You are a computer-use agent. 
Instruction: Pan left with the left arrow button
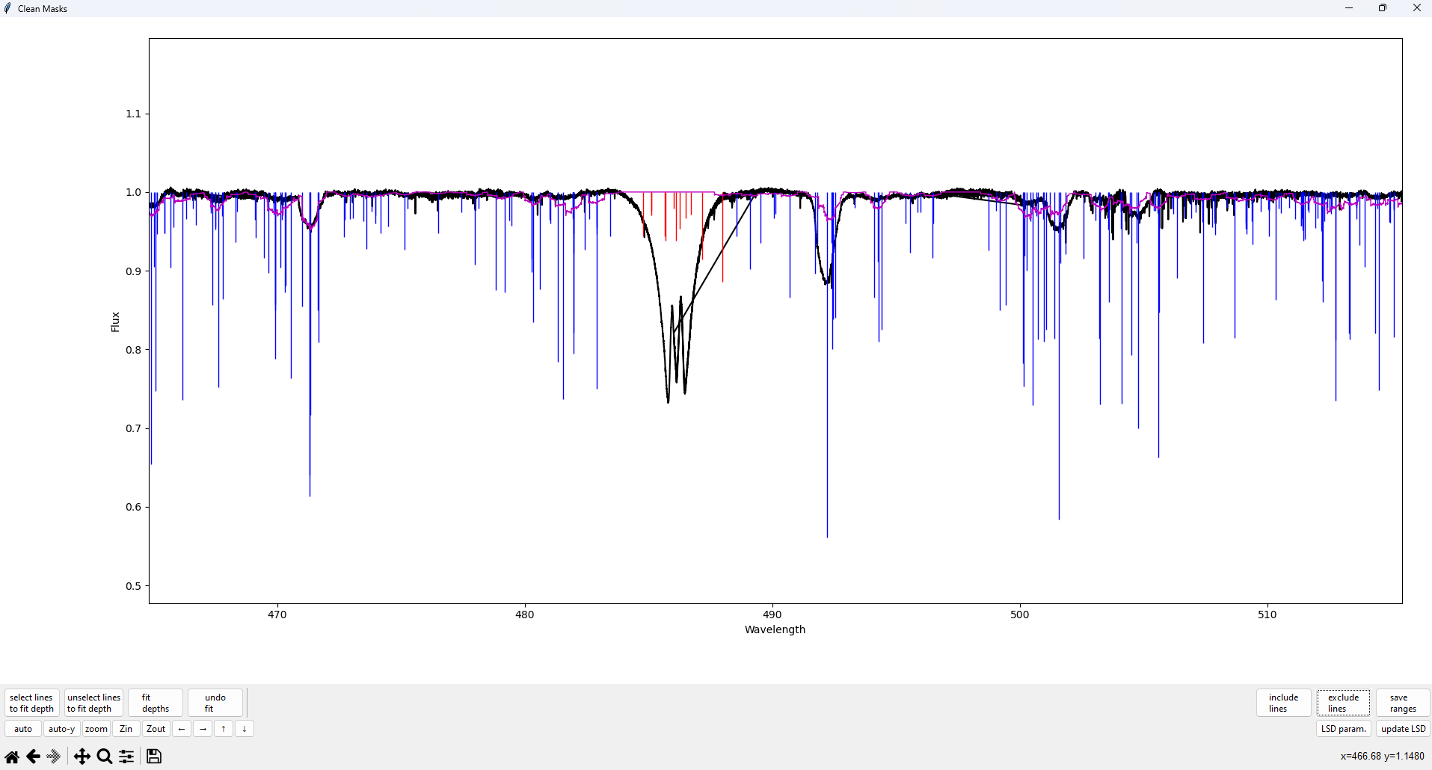click(x=182, y=729)
